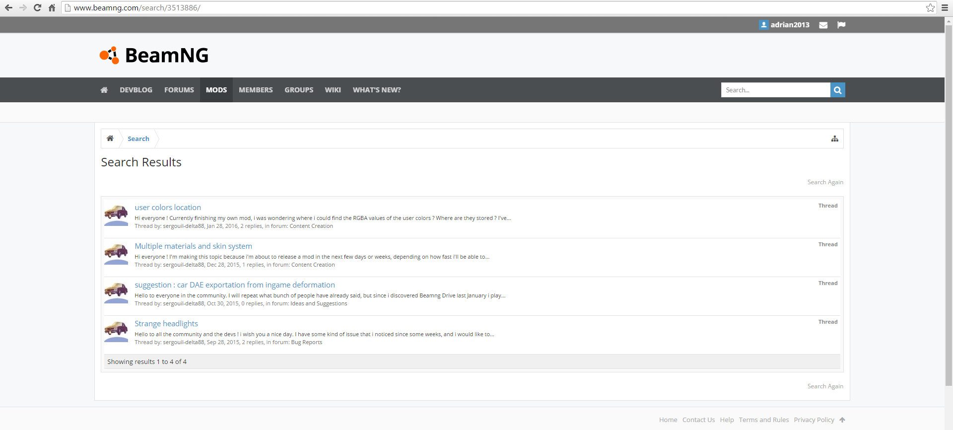
Task: Click the 'Showing results 1 to 4 of 4' text
Action: [147, 361]
